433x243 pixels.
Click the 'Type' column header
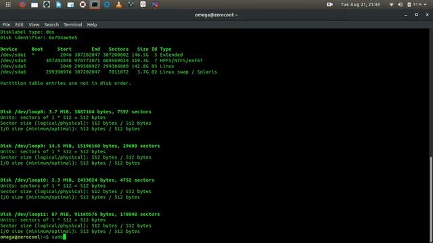(166, 49)
